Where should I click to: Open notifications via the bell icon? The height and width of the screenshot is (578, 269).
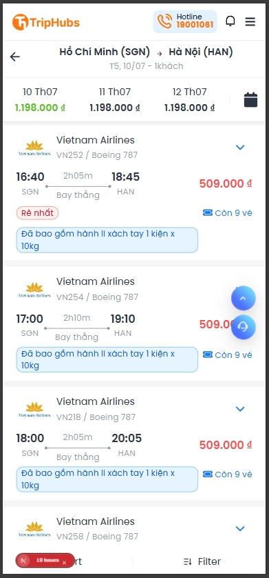[230, 21]
